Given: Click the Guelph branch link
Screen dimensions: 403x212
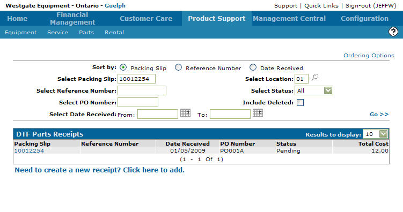Looking at the screenshot, I should (115, 6).
